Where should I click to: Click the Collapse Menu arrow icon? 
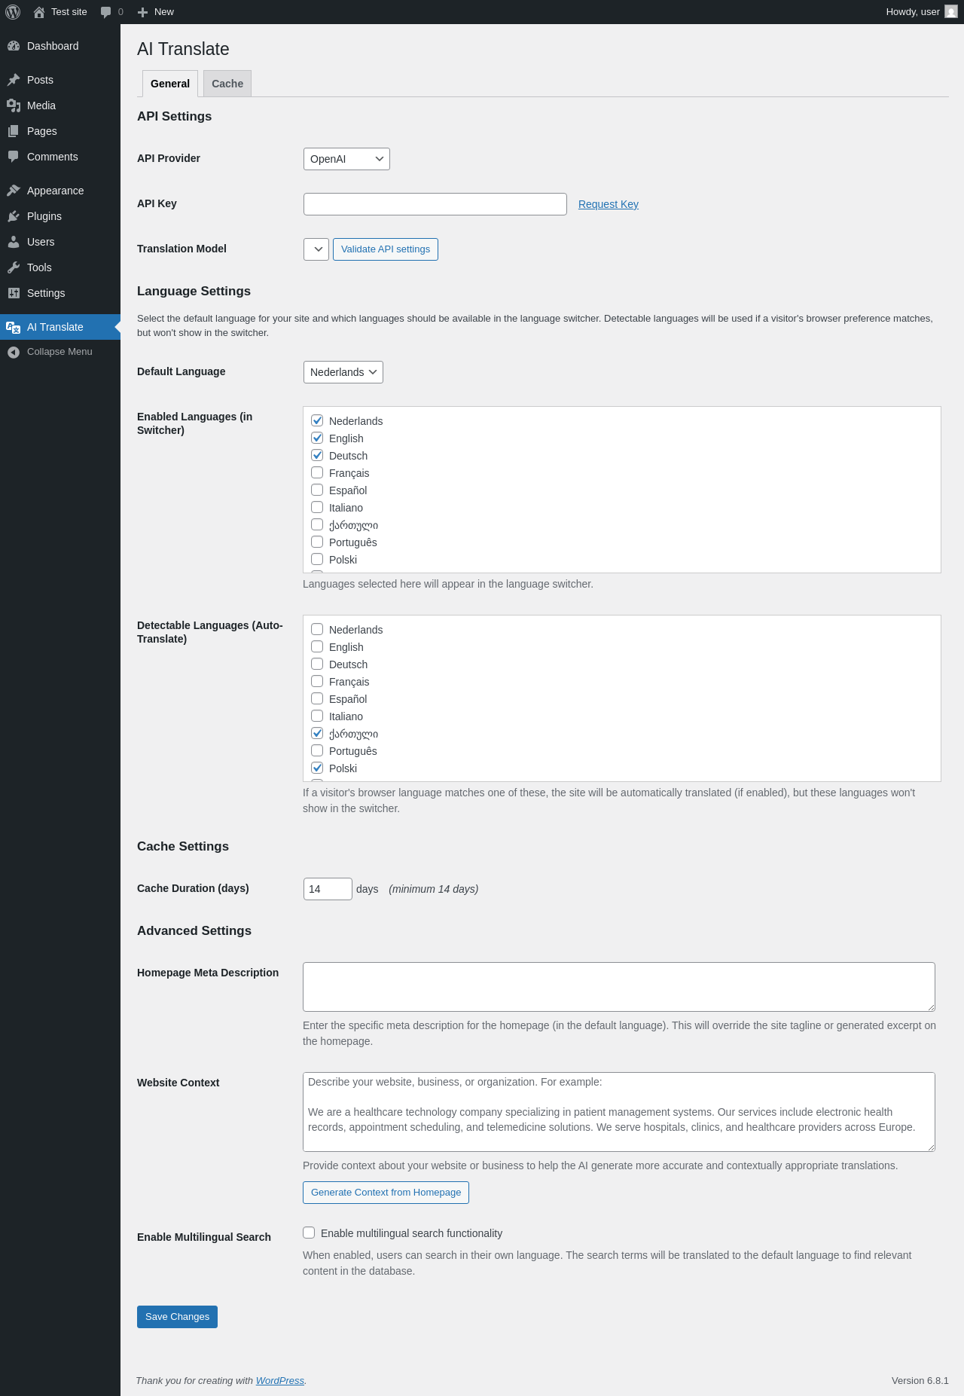click(14, 352)
